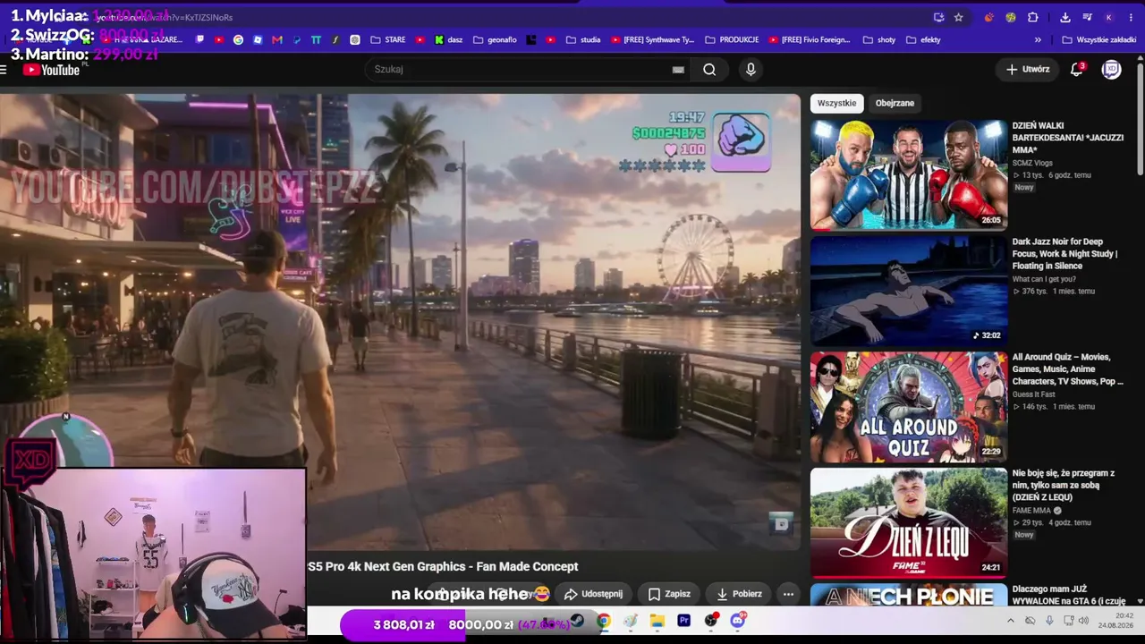Open the '[FREE] Synthwave Ty...' bookmark

tap(652, 39)
